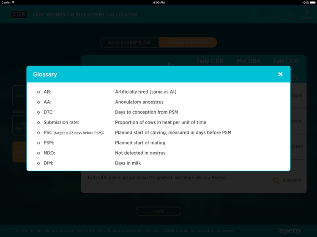Tap the Zoetis copyright footer text

125,231
